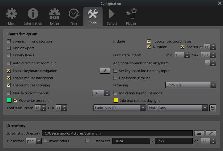Enable Spheric mirror distortion checkbox

[x=9, y=41]
